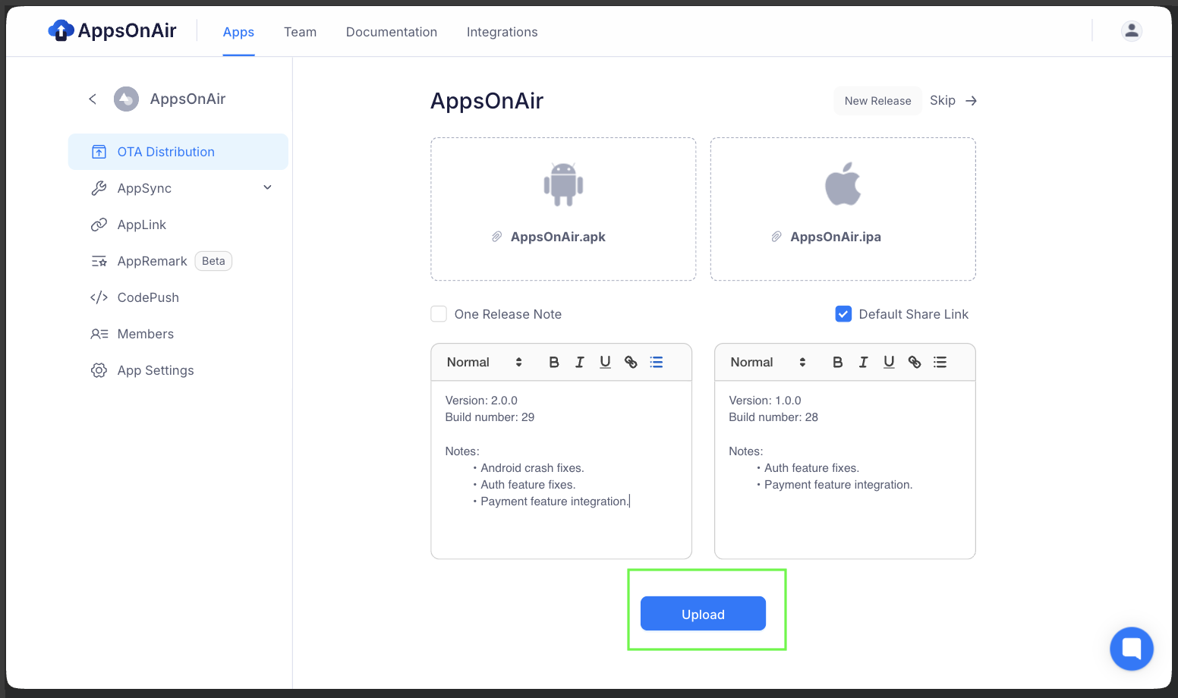The height and width of the screenshot is (698, 1178).
Task: Insert link in the iOS release note editor
Action: (x=915, y=362)
